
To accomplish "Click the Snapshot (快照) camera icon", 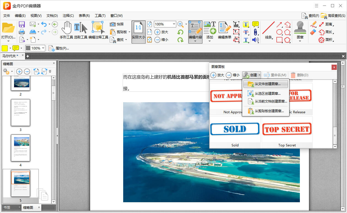I will coord(113,24).
